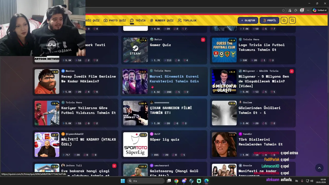Switch to Microsoft Edge in taskbar
Image resolution: width=329 pixels, height=185 pixels.
tap(206, 181)
